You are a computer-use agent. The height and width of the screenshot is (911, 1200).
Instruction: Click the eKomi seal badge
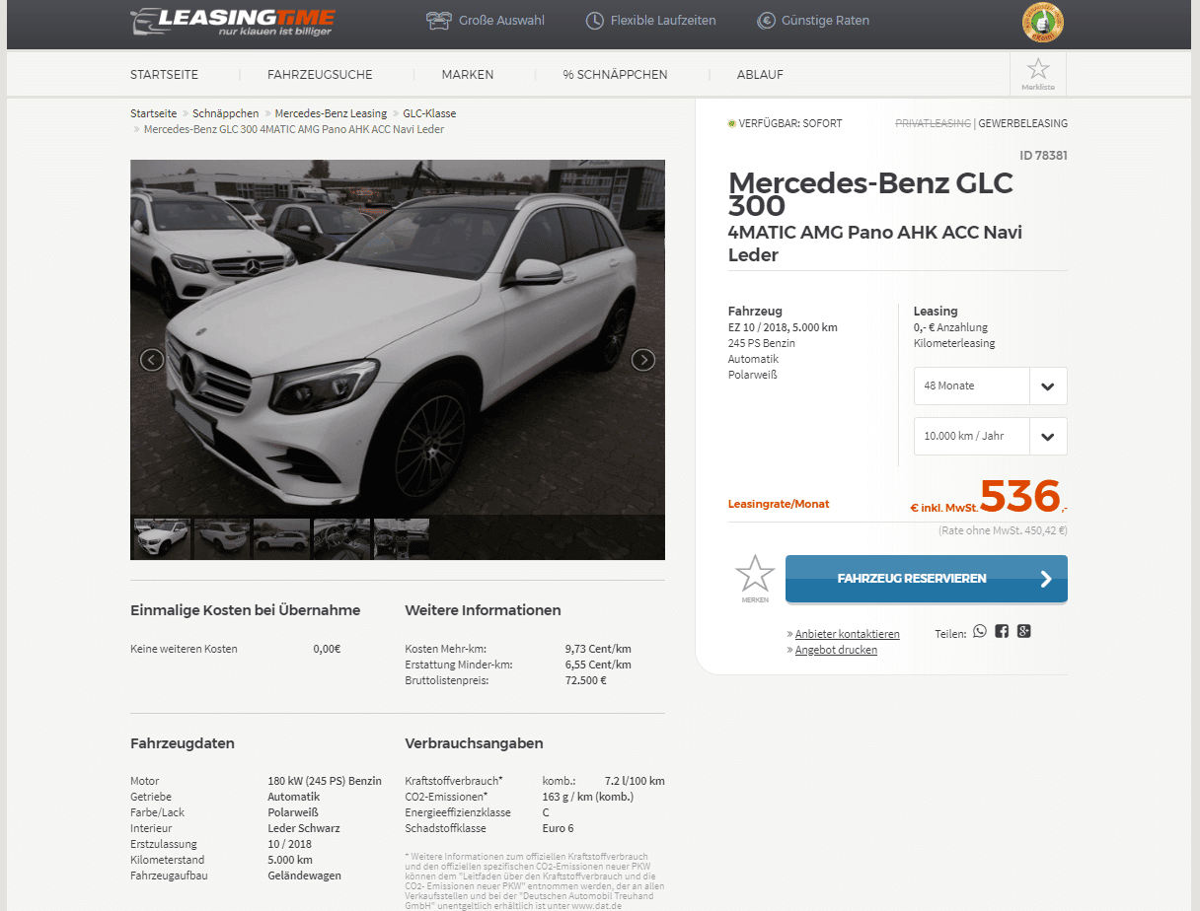tap(1042, 23)
